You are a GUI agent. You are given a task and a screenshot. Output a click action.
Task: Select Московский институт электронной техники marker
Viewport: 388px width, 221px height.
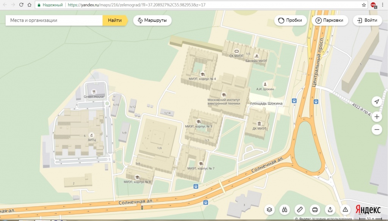point(224,95)
